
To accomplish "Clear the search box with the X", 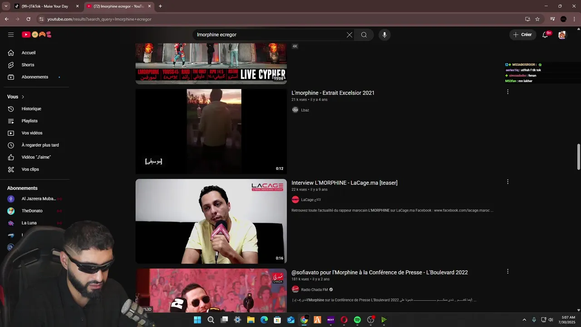I will (x=350, y=35).
